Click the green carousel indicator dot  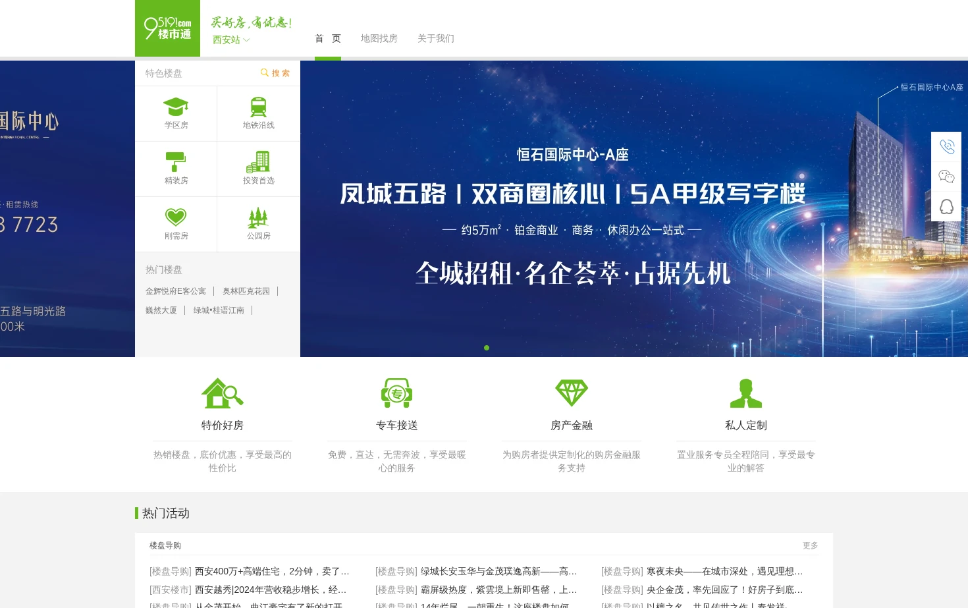click(487, 348)
